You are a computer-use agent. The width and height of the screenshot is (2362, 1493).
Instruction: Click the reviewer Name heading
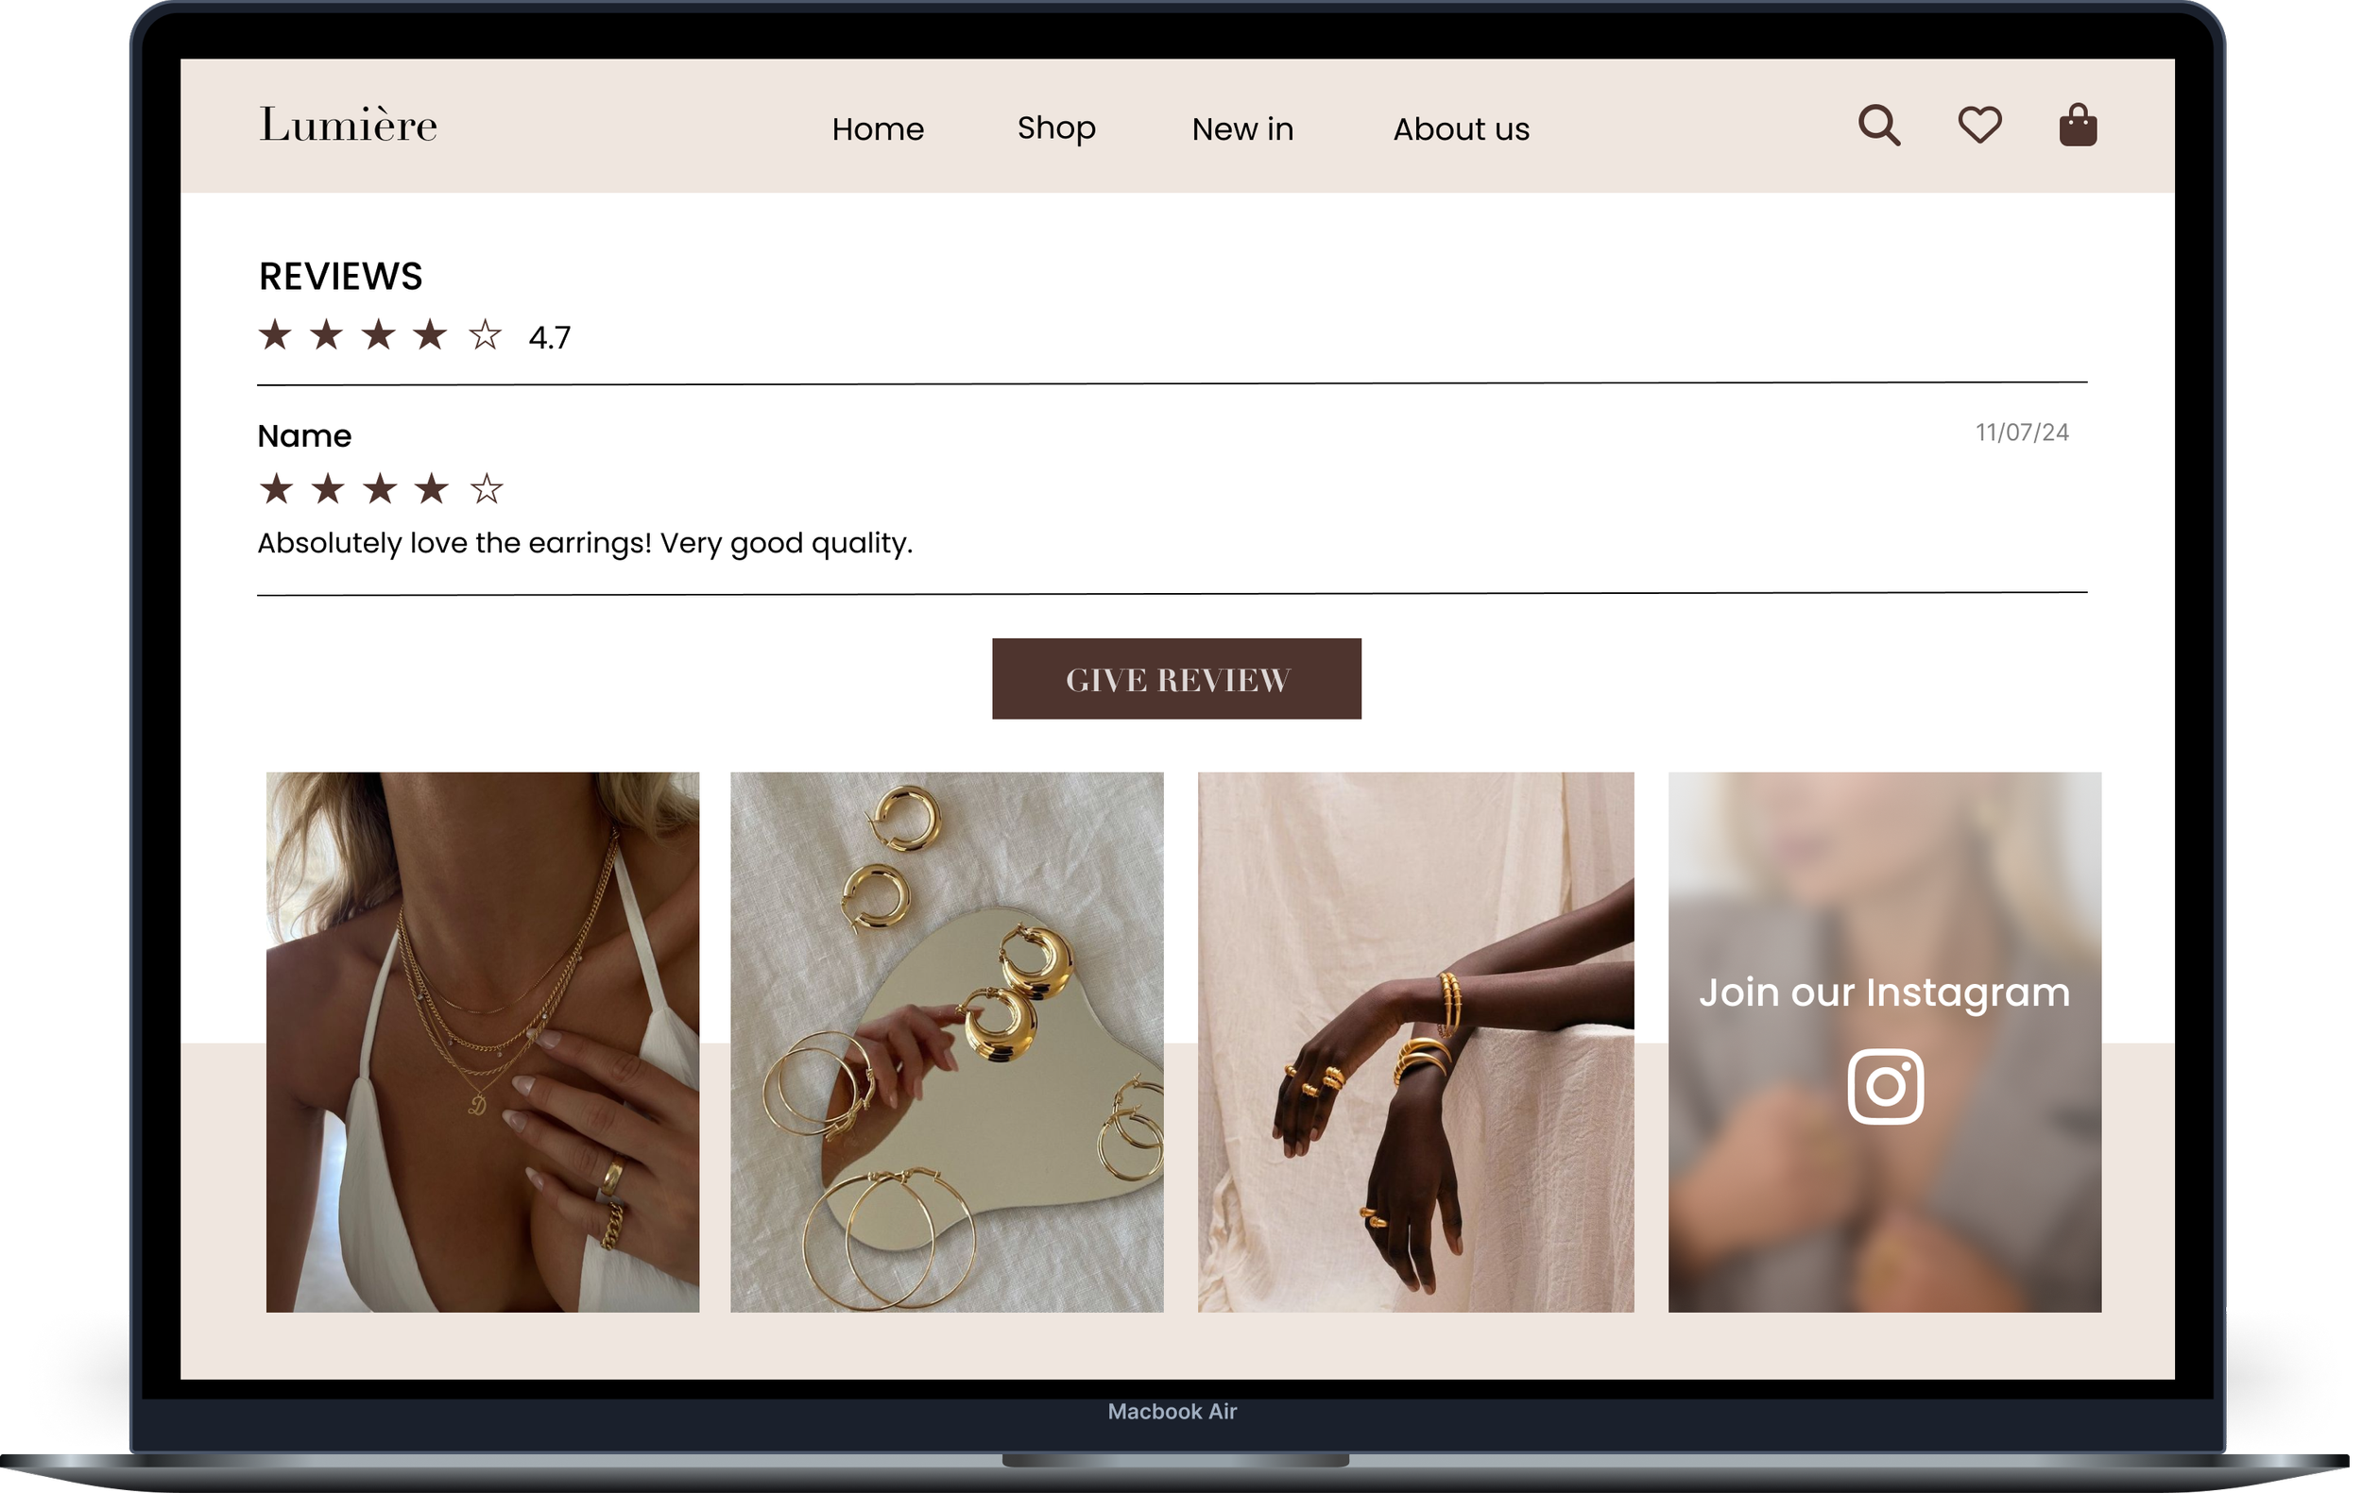pyautogui.click(x=304, y=436)
